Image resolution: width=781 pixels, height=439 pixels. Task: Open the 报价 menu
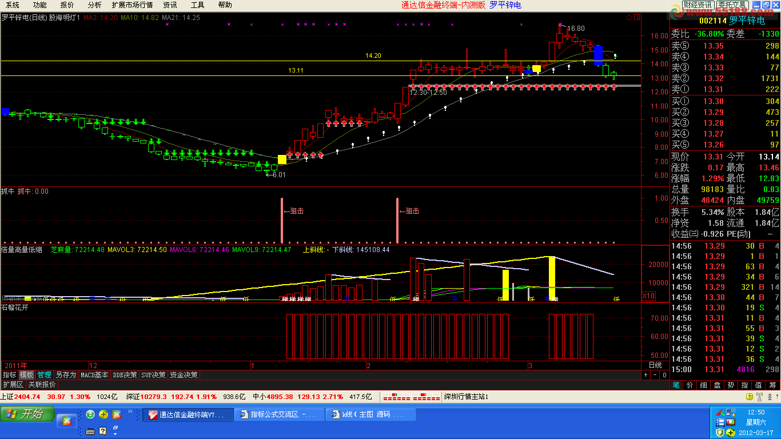(67, 5)
